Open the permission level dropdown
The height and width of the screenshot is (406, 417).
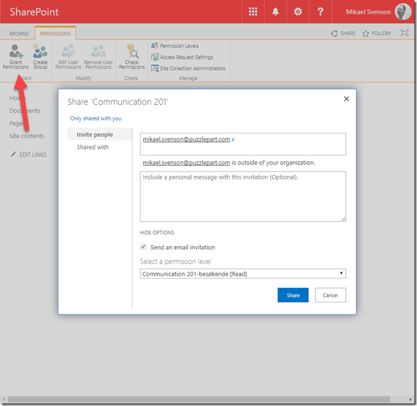[x=243, y=274]
